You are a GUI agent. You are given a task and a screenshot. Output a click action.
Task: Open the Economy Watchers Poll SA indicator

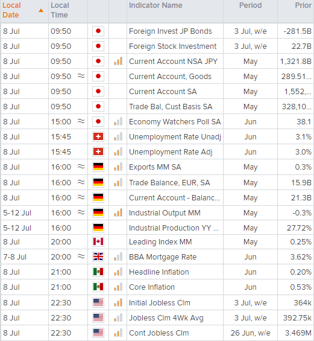point(175,122)
